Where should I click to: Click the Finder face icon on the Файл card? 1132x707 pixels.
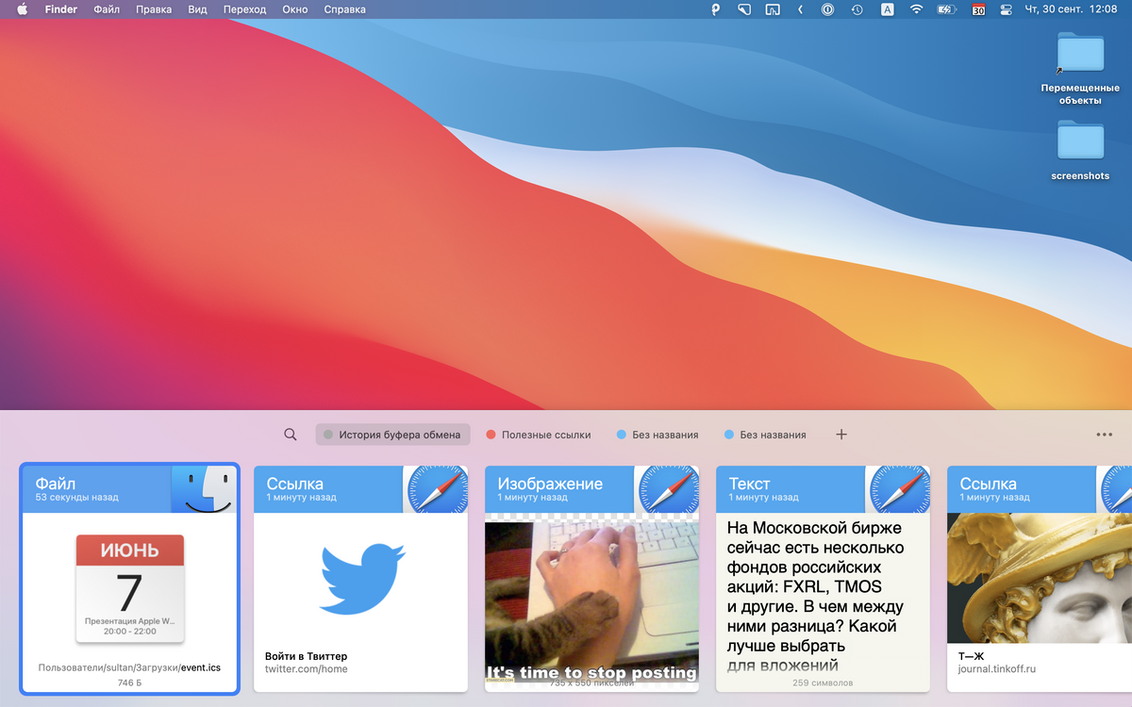pyautogui.click(x=205, y=490)
